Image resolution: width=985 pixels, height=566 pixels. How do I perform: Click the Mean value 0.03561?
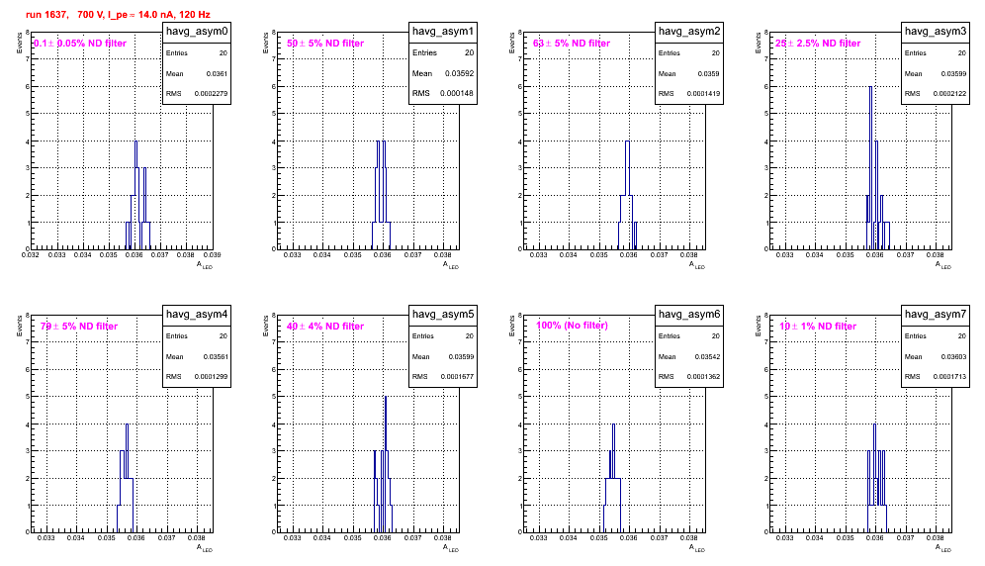coord(216,356)
